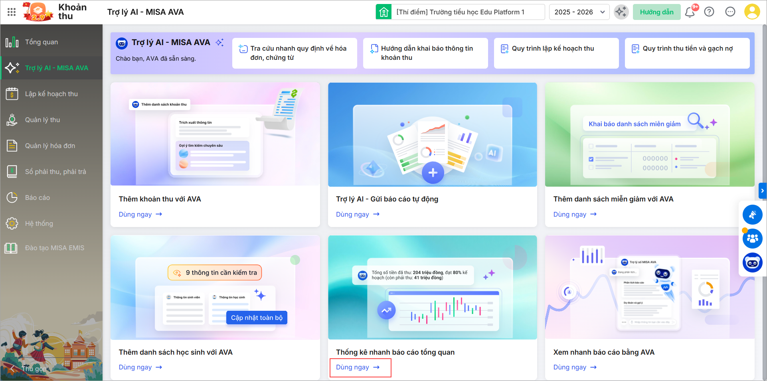The height and width of the screenshot is (381, 767).
Task: Select Trợ lý AI - MISA AVA menu item
Action: coord(51,68)
